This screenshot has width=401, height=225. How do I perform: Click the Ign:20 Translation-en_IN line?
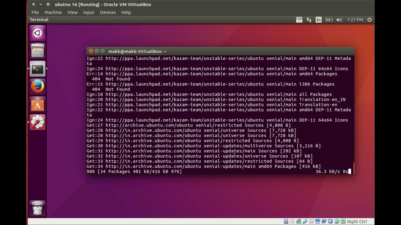pyautogui.click(x=216, y=99)
